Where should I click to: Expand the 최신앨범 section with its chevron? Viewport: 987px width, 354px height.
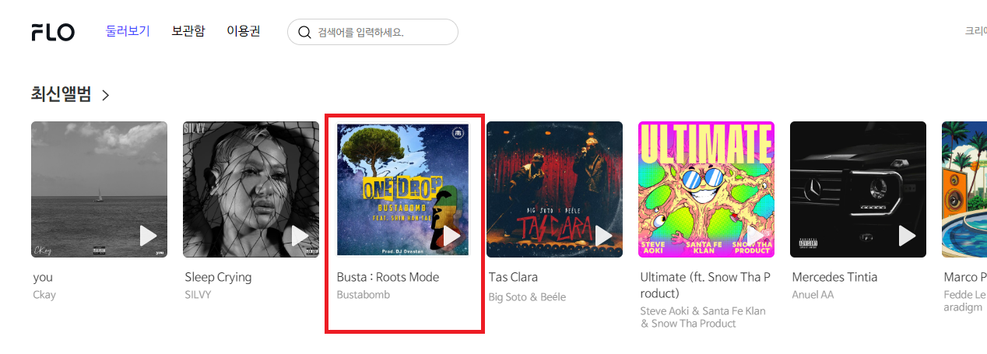coord(105,95)
